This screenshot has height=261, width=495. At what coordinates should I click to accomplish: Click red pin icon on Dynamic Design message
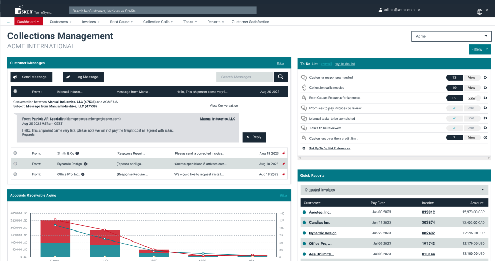coord(284,164)
